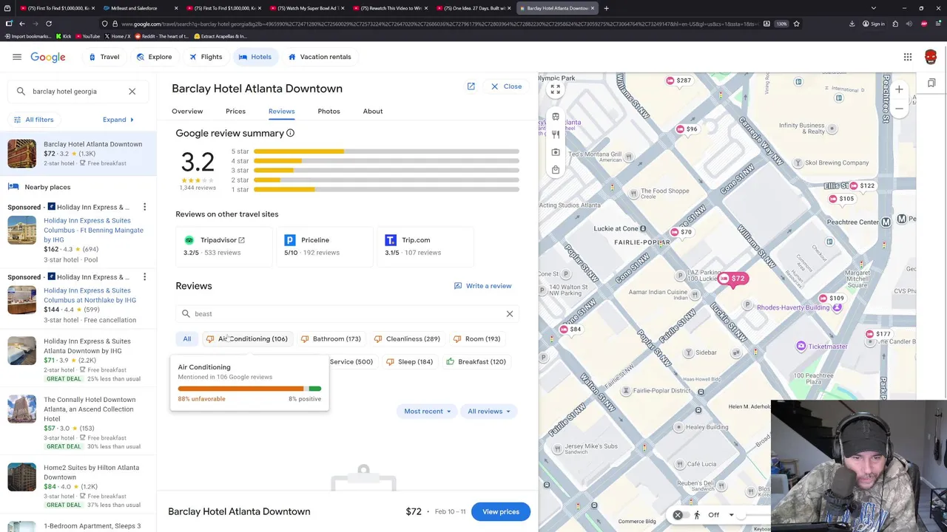The height and width of the screenshot is (532, 947).
Task: Open All filters for hotels
Action: click(x=33, y=120)
